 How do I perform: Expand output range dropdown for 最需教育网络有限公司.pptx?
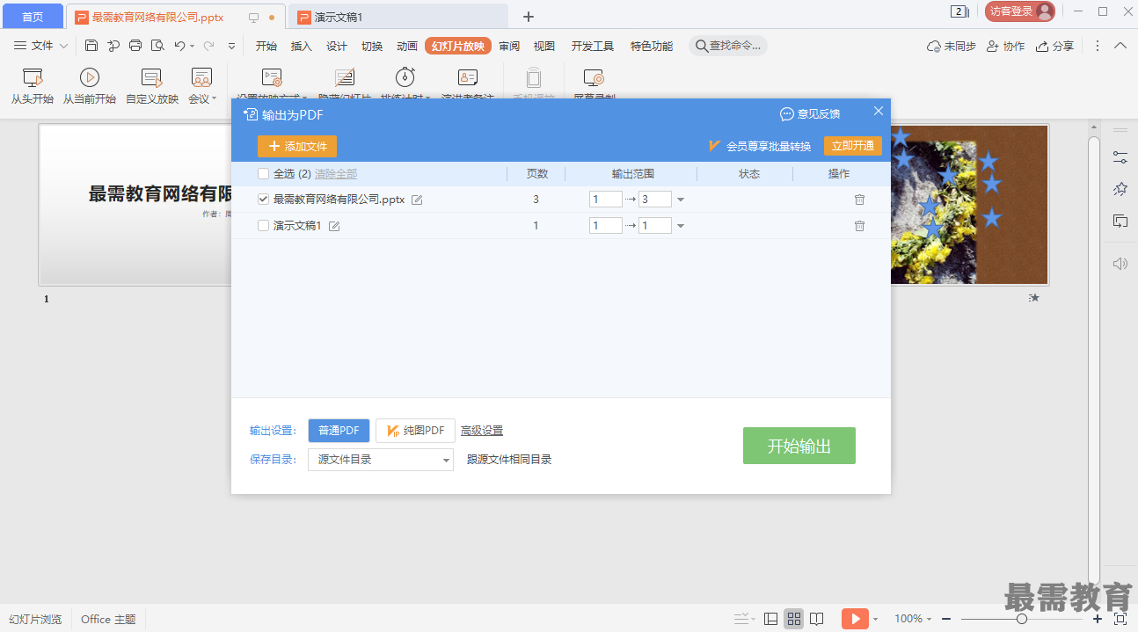[x=680, y=200]
